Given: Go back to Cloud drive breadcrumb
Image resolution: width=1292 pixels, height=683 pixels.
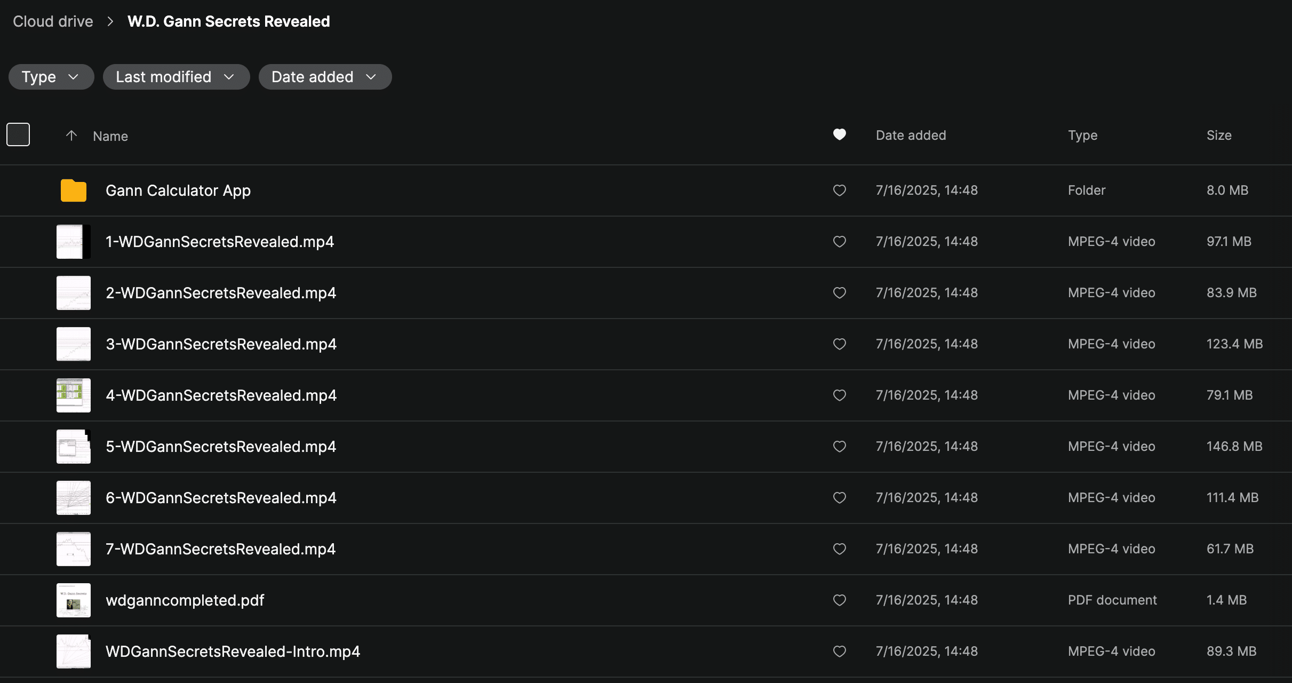Looking at the screenshot, I should click(53, 21).
